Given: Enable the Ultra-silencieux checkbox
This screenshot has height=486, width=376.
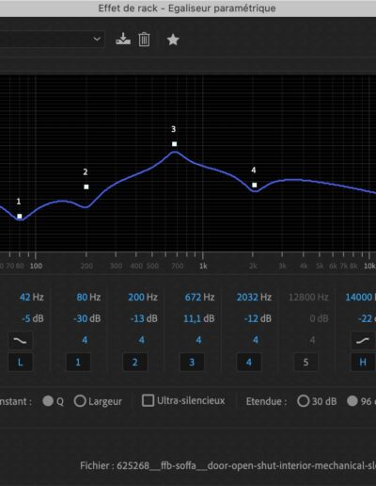Looking at the screenshot, I should 148,400.
